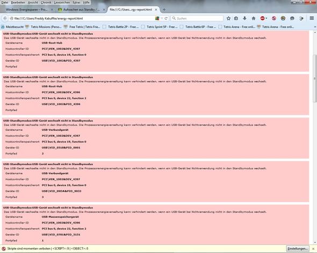Click the vertical scrollbar thumb
This screenshot has height=253, width=317.
[315, 79]
